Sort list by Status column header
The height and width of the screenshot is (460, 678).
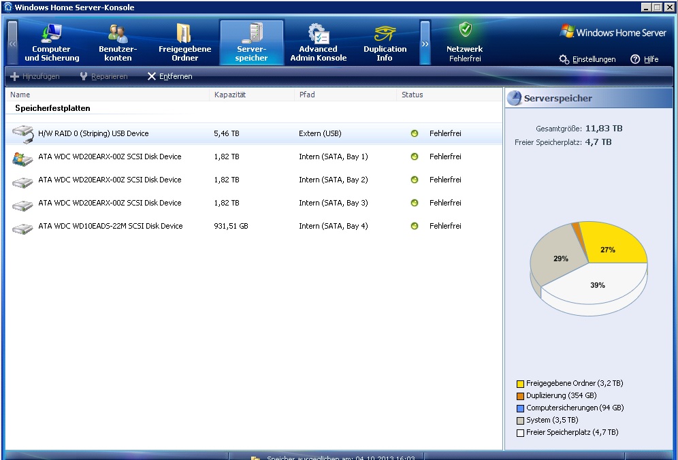coord(413,95)
